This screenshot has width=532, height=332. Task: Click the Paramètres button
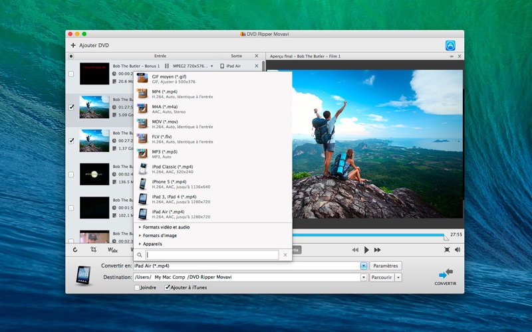386,266
